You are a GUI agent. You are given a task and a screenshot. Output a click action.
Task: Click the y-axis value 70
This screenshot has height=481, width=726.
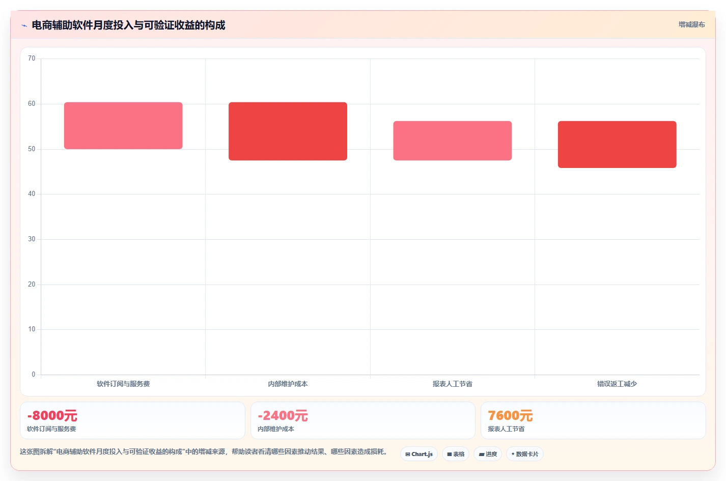point(32,59)
